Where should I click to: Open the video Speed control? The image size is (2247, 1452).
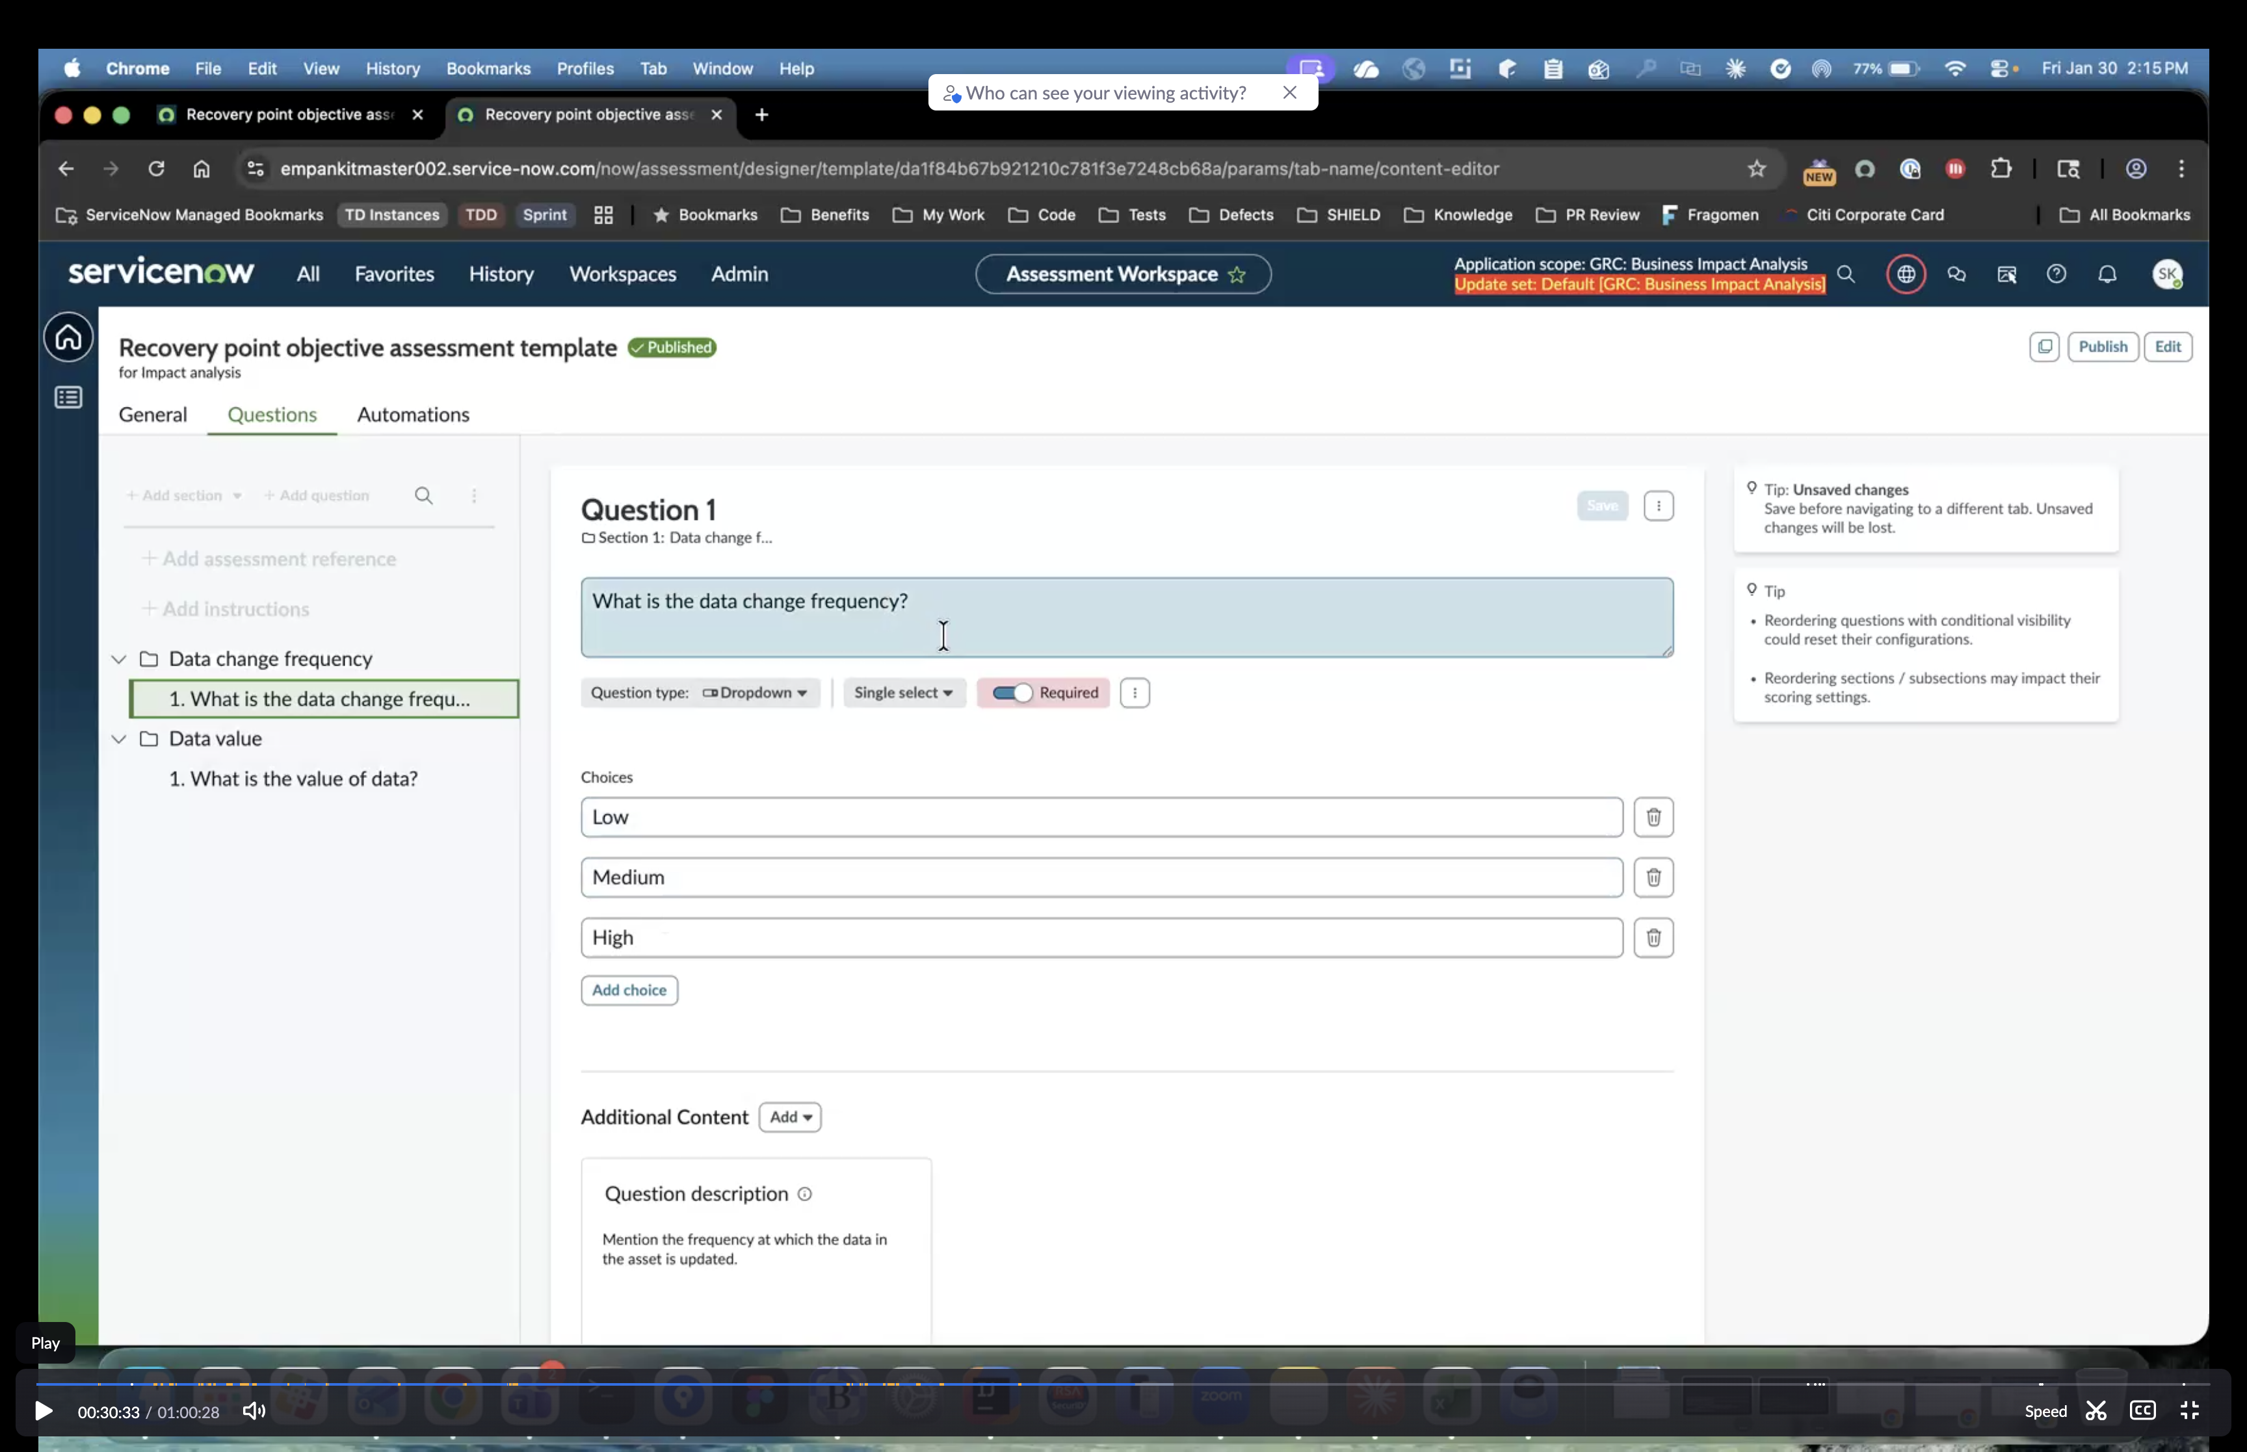click(x=2045, y=1412)
